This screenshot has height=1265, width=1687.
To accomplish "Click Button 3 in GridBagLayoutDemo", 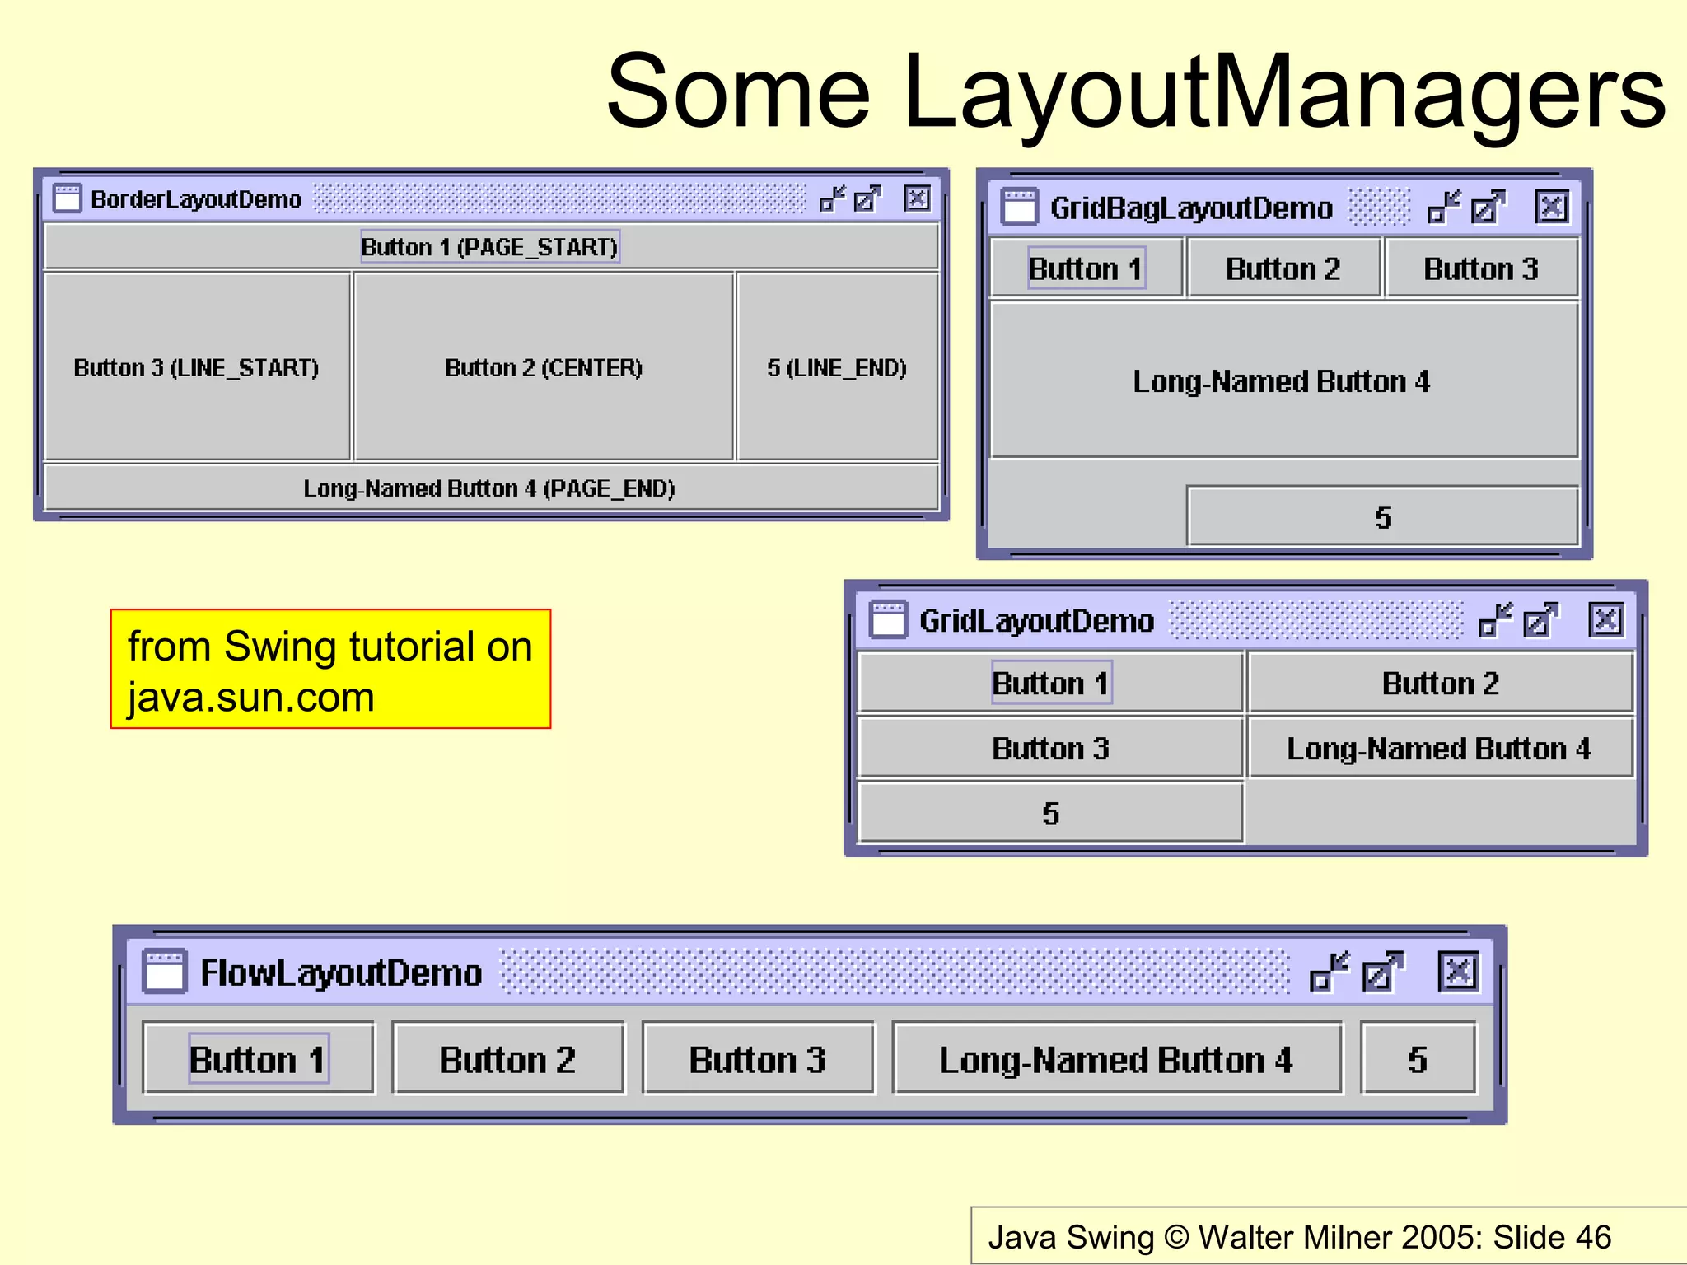I will (x=1482, y=268).
